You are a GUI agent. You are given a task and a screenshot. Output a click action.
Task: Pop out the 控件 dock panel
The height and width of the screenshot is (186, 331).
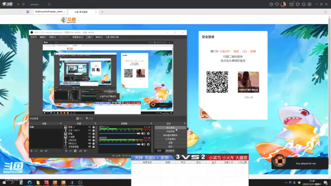(185, 123)
